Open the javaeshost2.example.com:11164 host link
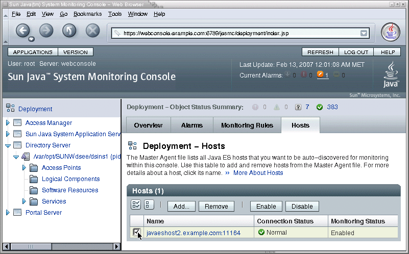Image resolution: width=409 pixels, height=254 pixels. point(194,233)
